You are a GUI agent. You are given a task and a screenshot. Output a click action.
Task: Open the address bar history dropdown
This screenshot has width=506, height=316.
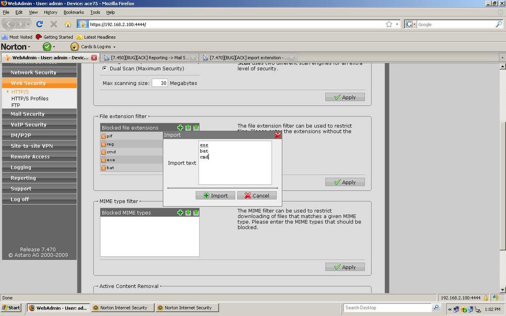coord(397,25)
